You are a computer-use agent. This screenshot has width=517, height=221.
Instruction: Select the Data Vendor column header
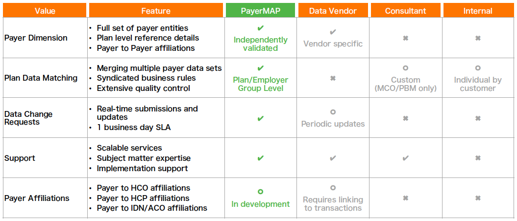pyautogui.click(x=333, y=11)
